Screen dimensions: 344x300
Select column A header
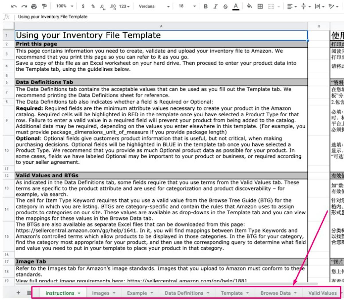(161, 26)
